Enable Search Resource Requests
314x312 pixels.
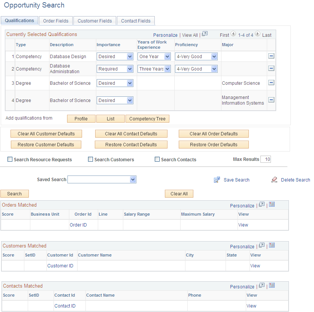point(10,159)
